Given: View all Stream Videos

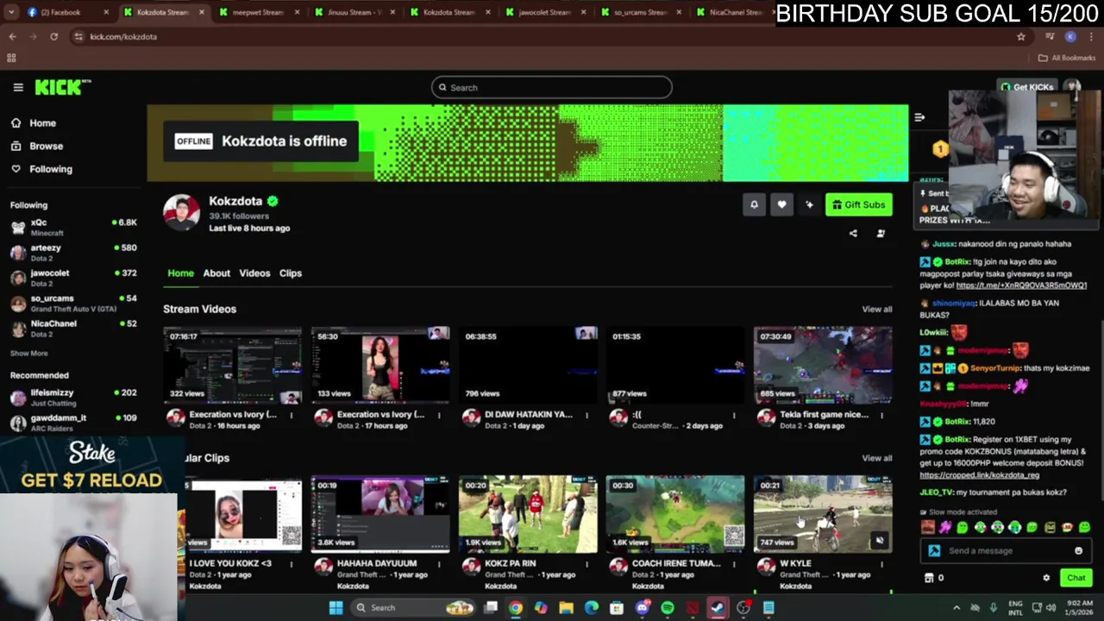Looking at the screenshot, I should click(876, 309).
